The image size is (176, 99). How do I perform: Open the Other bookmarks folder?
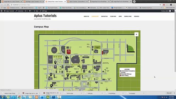pyautogui.click(x=169, y=8)
